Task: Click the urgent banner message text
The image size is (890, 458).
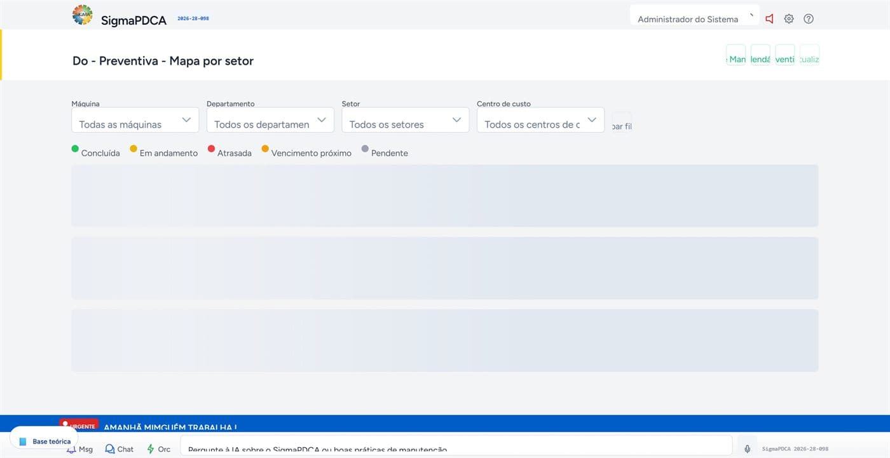Action: pos(170,428)
